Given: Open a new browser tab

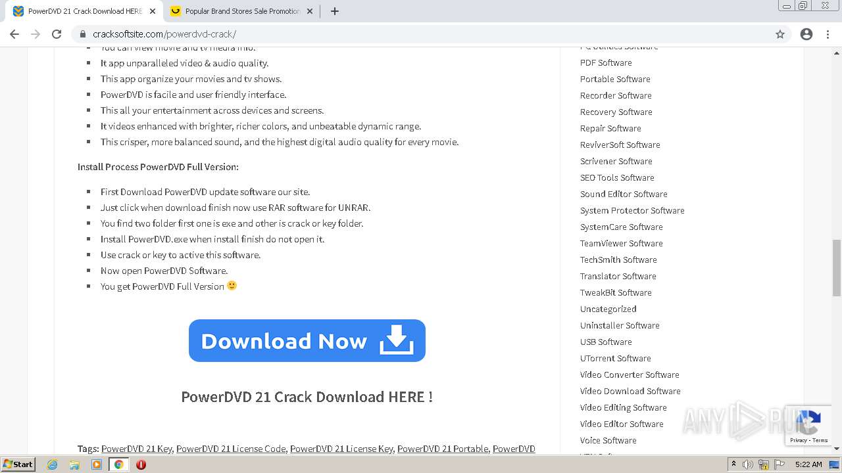Looking at the screenshot, I should click(335, 11).
